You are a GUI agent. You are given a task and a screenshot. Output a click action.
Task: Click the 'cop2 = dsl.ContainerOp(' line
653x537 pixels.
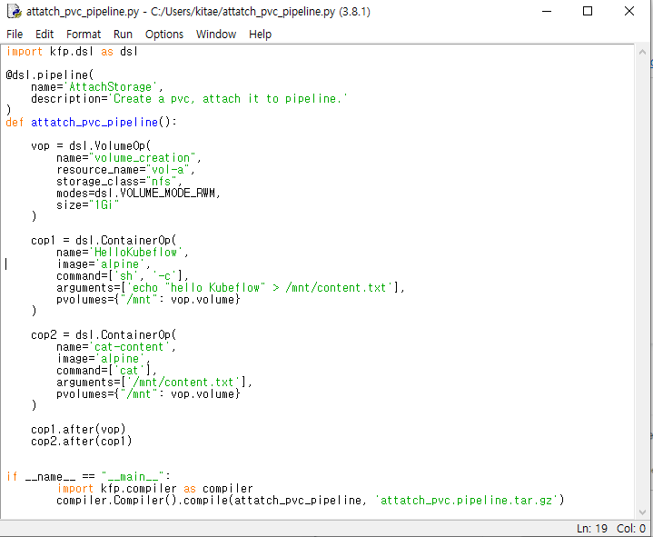[104, 335]
